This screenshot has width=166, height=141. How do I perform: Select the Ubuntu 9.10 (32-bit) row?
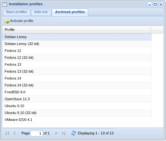77,113
